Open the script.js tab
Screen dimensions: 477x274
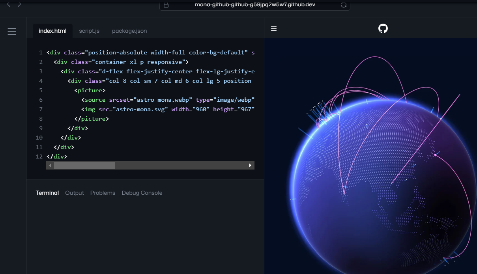(89, 31)
